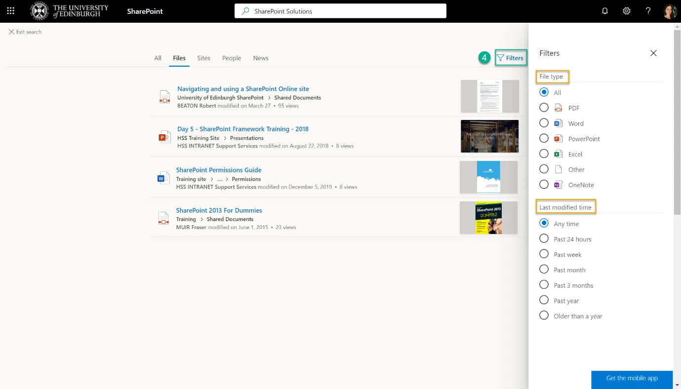Click Exit search

(25, 32)
